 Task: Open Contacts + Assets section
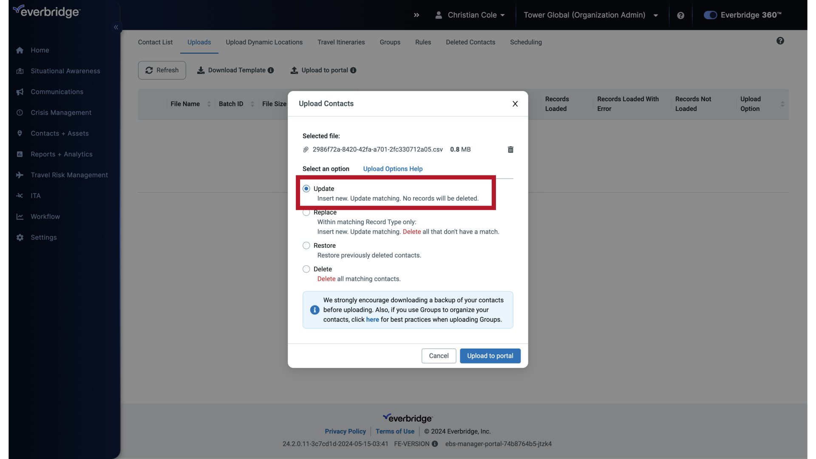pos(59,133)
